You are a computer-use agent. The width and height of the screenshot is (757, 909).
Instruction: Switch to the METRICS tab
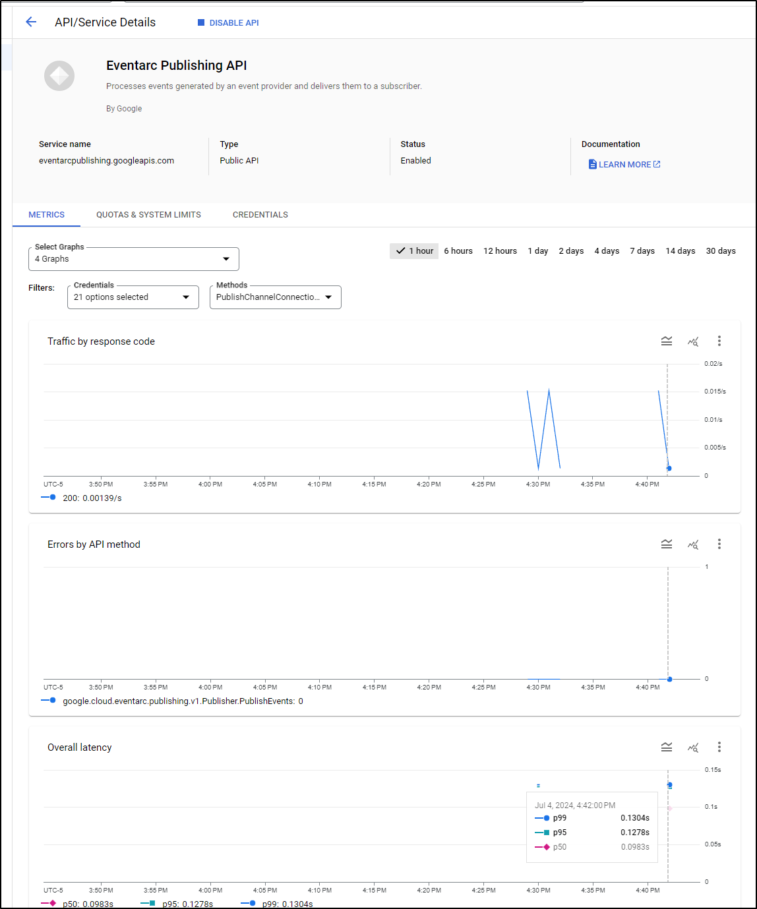coord(46,215)
